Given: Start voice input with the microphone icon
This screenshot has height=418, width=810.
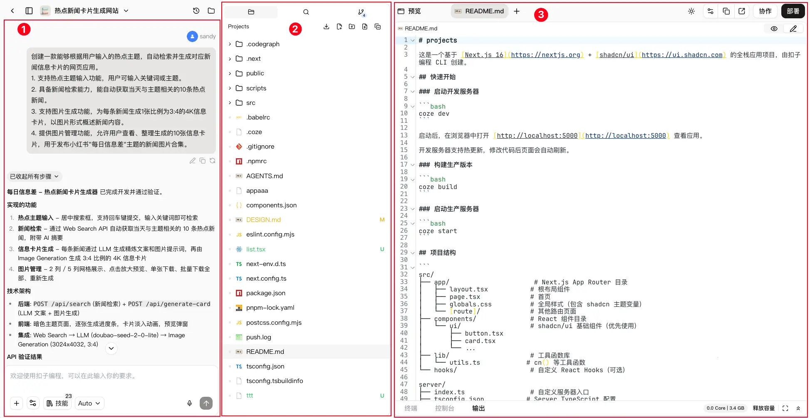Looking at the screenshot, I should (190, 403).
